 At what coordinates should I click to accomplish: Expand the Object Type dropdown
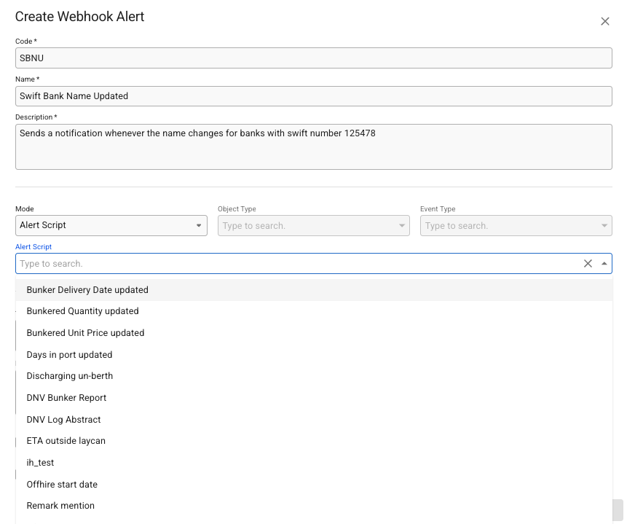point(313,226)
